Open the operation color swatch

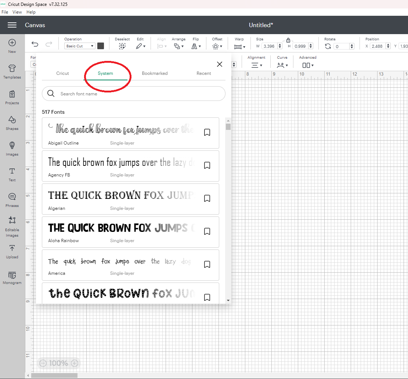pyautogui.click(x=101, y=46)
